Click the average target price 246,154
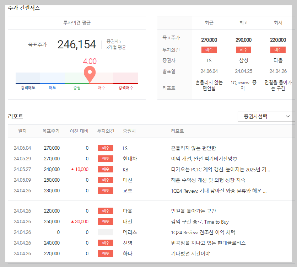Screen dimensions: 297x267 (77, 44)
